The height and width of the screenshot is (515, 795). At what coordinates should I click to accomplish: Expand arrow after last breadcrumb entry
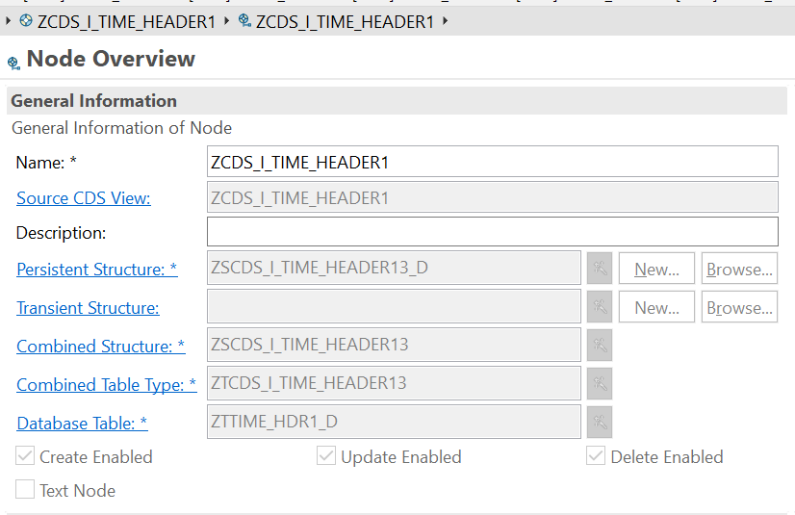coord(446,21)
